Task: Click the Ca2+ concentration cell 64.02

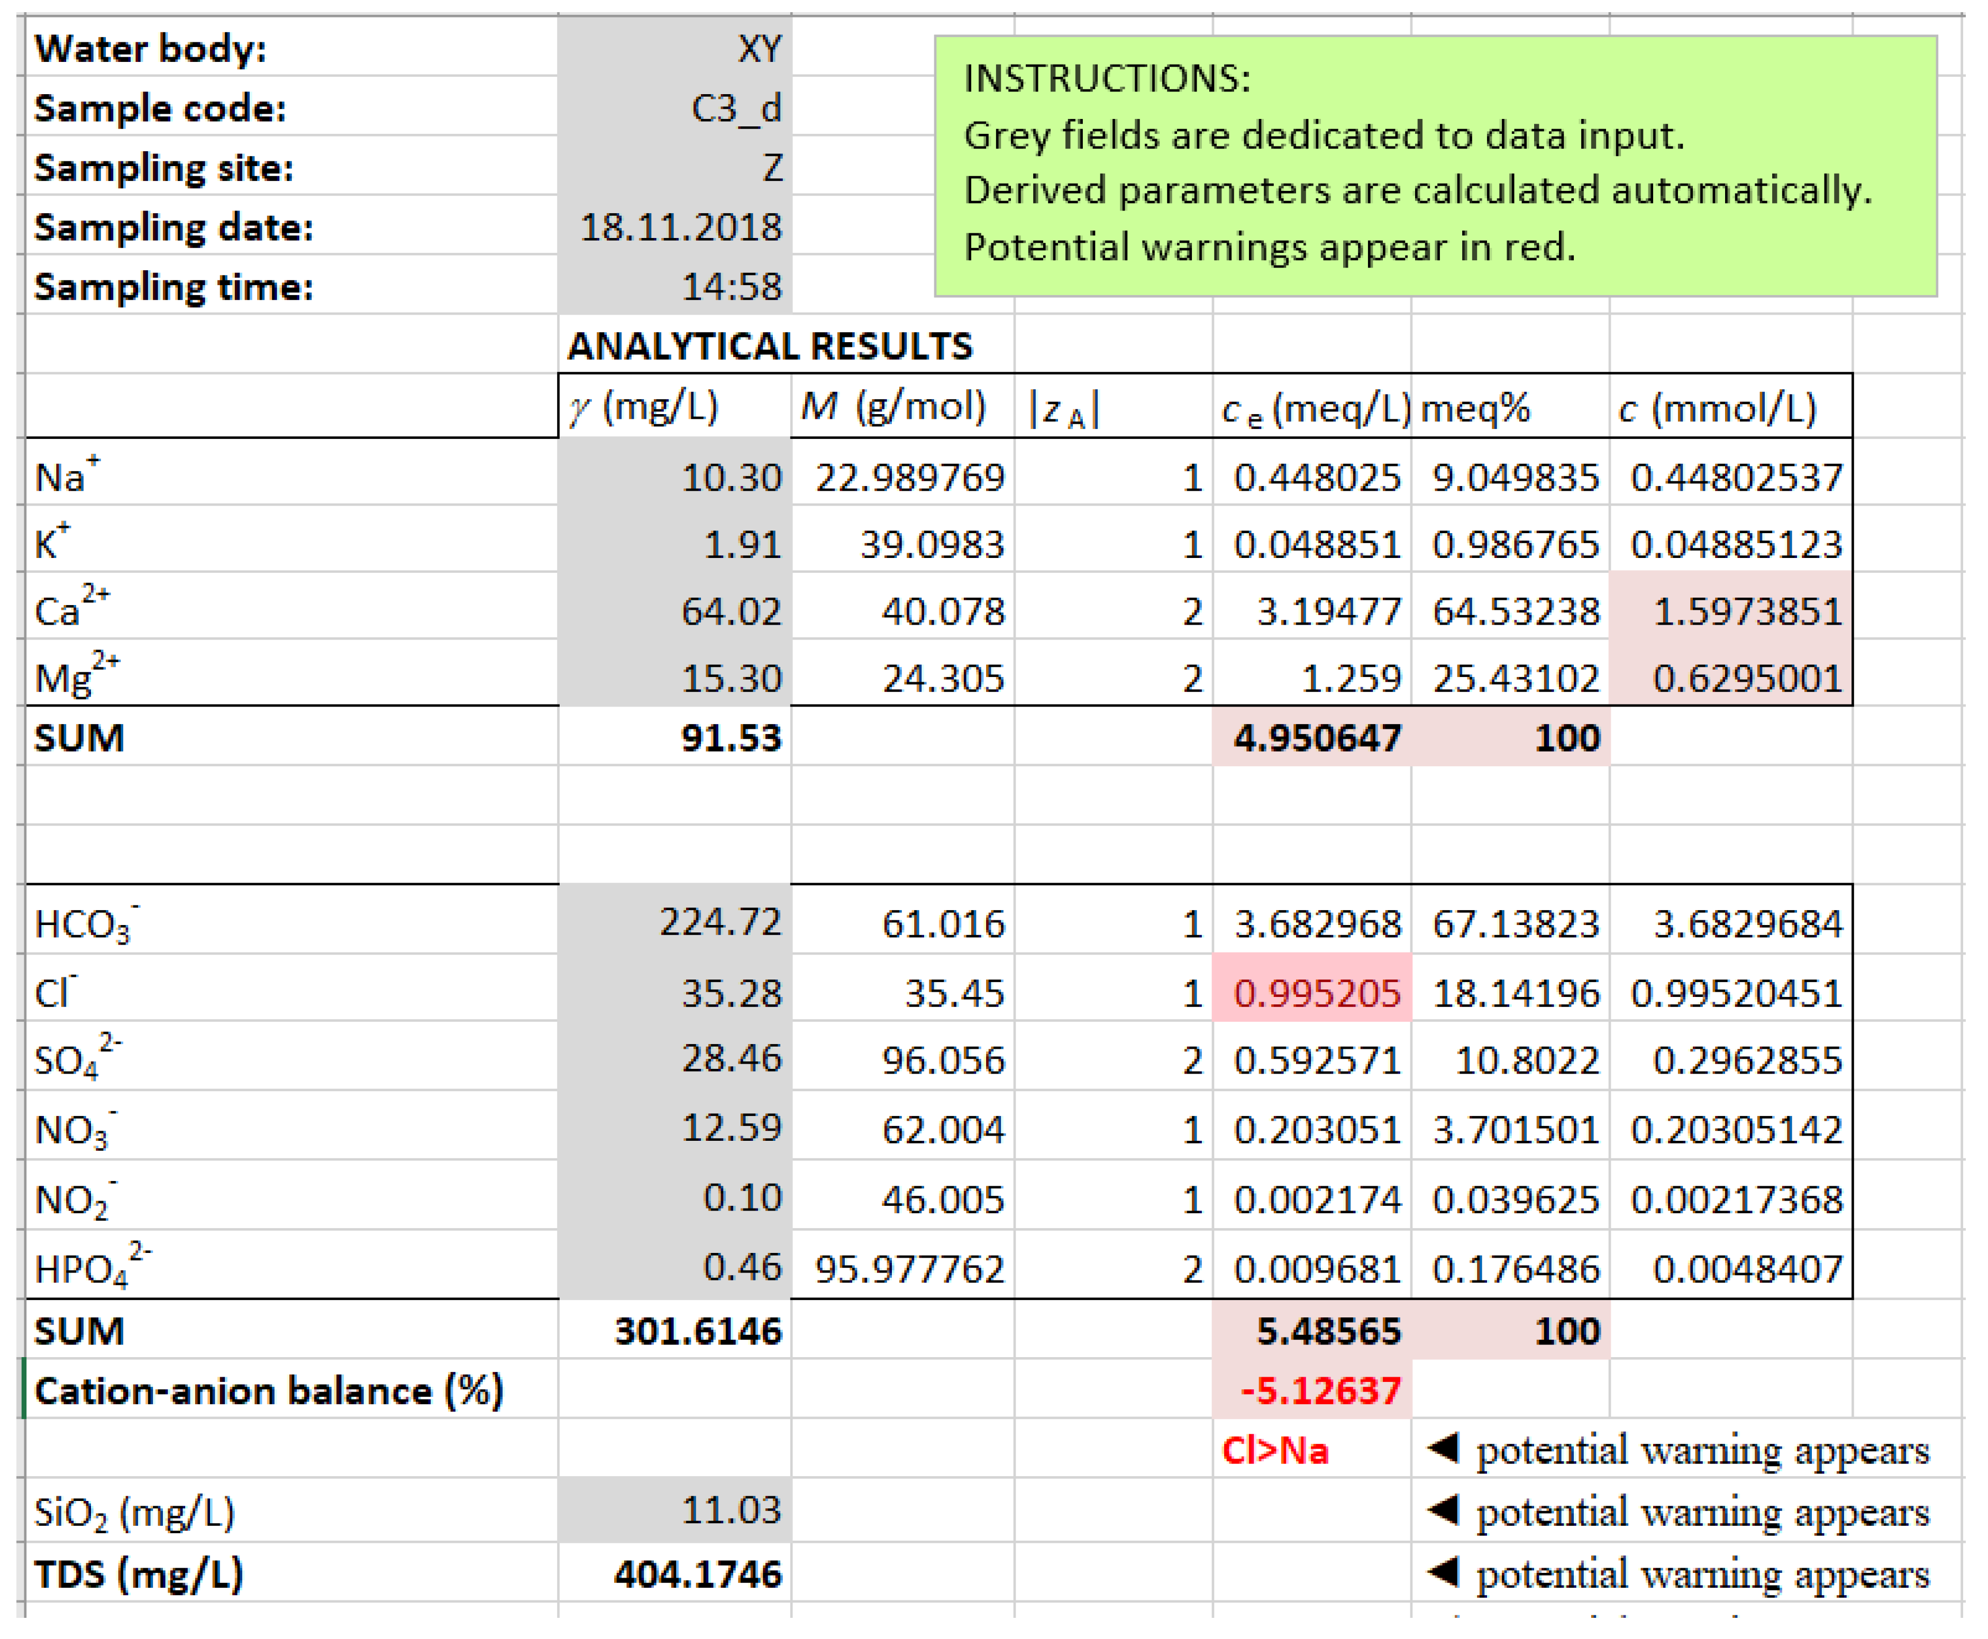Action: click(674, 611)
